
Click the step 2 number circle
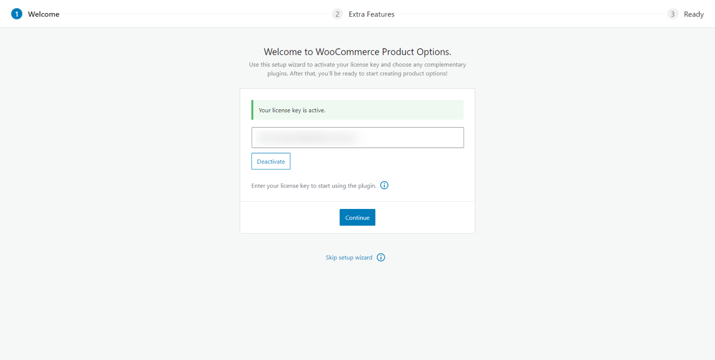tap(337, 14)
